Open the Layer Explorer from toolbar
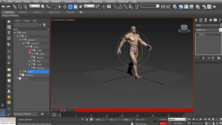The width and height of the screenshot is (222, 125). tap(175, 7)
